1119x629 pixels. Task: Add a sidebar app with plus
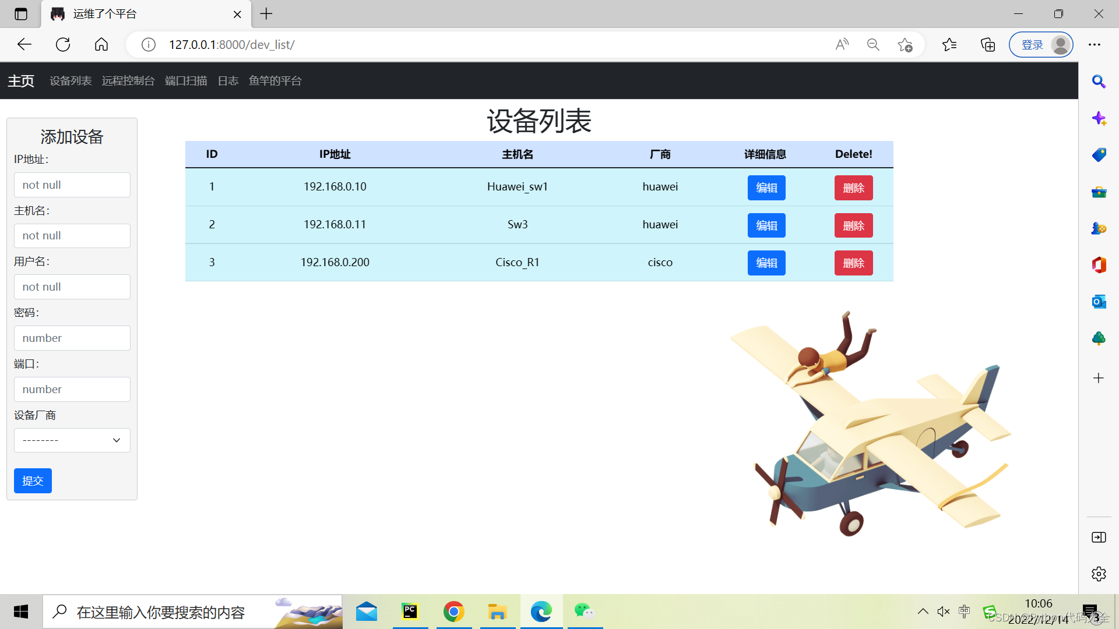coord(1099,378)
